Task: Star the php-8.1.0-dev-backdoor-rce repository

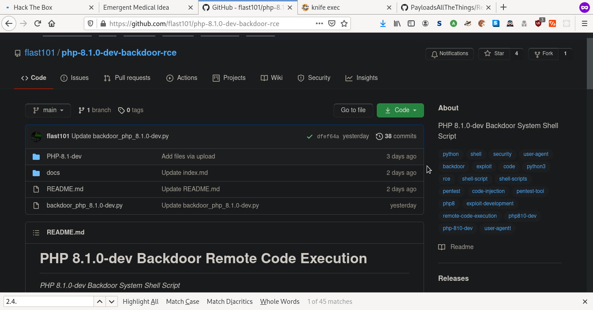Action: [494, 54]
